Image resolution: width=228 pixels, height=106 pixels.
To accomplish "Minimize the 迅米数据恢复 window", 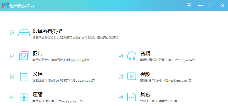I will coord(200,5).
